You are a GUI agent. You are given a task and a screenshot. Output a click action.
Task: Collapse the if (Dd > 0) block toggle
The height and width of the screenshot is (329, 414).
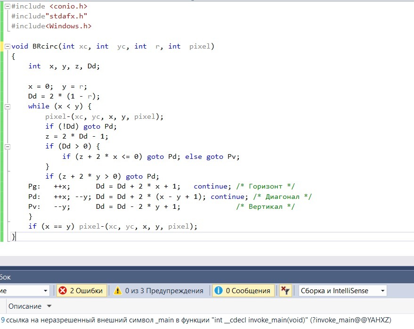coord(8,147)
